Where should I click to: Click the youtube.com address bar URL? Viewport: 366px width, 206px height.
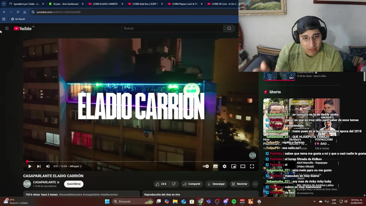[59, 12]
